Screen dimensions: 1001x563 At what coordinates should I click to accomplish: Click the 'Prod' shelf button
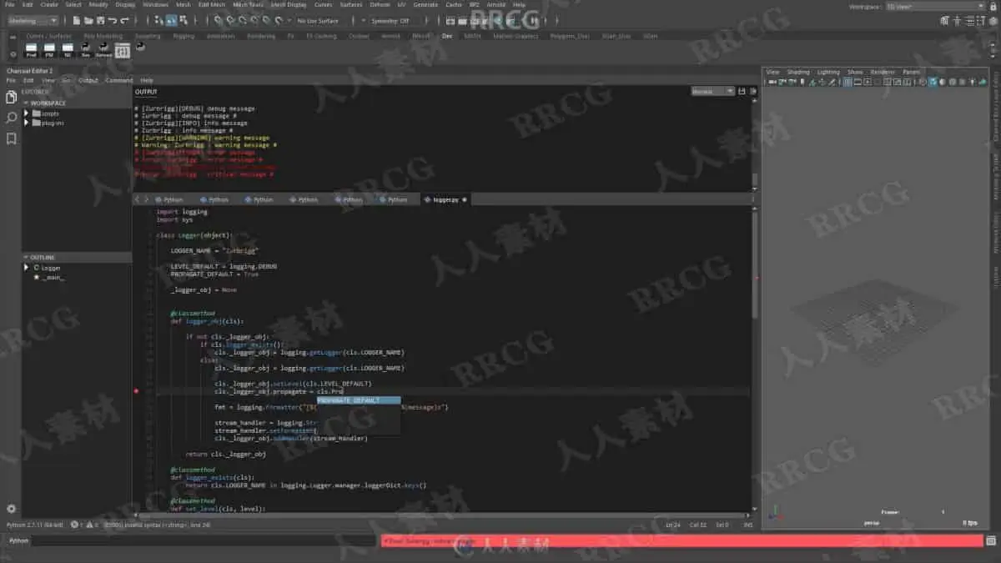[32, 50]
